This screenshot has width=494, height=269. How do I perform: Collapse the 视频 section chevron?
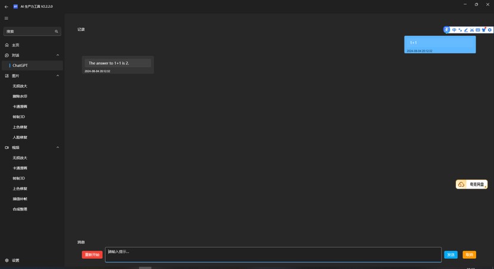[58, 147]
